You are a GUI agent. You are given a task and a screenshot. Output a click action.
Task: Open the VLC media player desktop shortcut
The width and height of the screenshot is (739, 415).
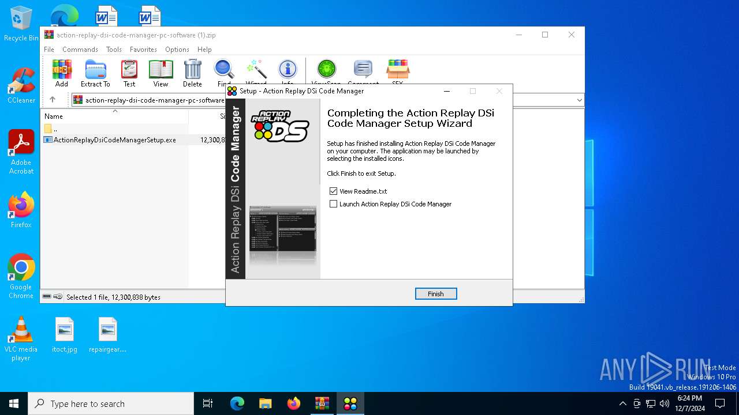tap(21, 339)
